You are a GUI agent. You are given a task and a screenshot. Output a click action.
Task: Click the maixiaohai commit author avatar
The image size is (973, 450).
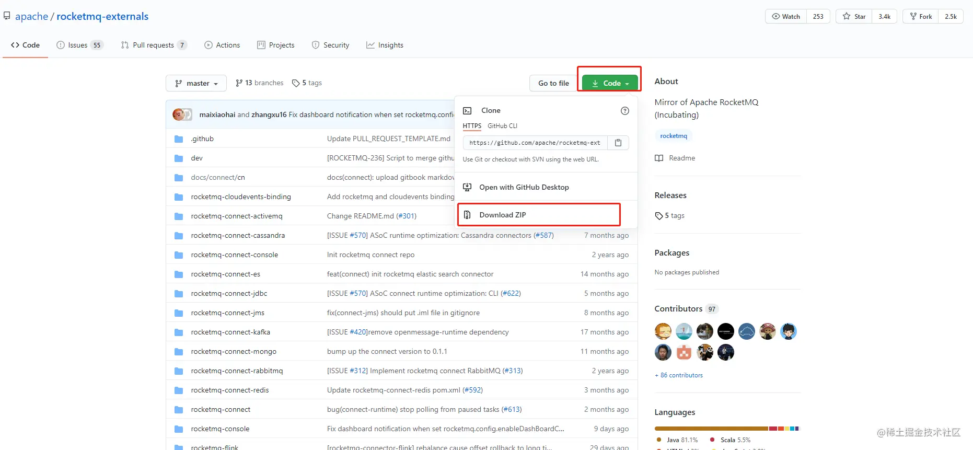pyautogui.click(x=178, y=114)
